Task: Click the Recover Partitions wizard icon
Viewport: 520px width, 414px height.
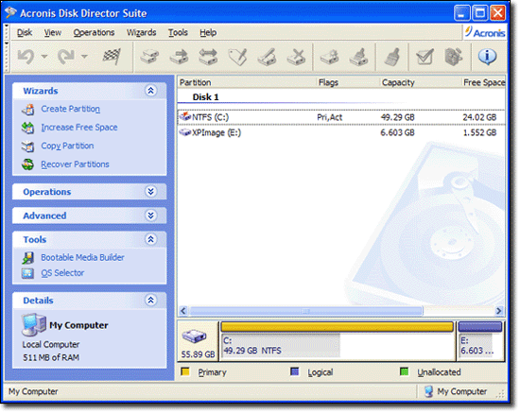Action: click(27, 164)
